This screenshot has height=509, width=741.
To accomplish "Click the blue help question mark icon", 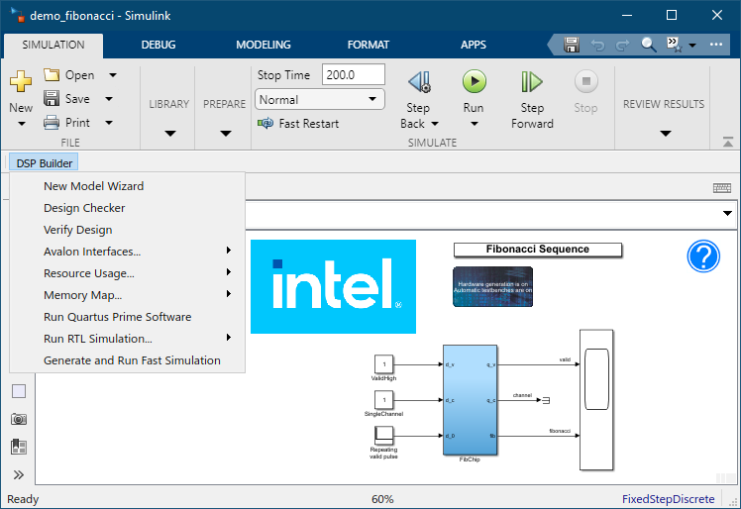I will [702, 256].
